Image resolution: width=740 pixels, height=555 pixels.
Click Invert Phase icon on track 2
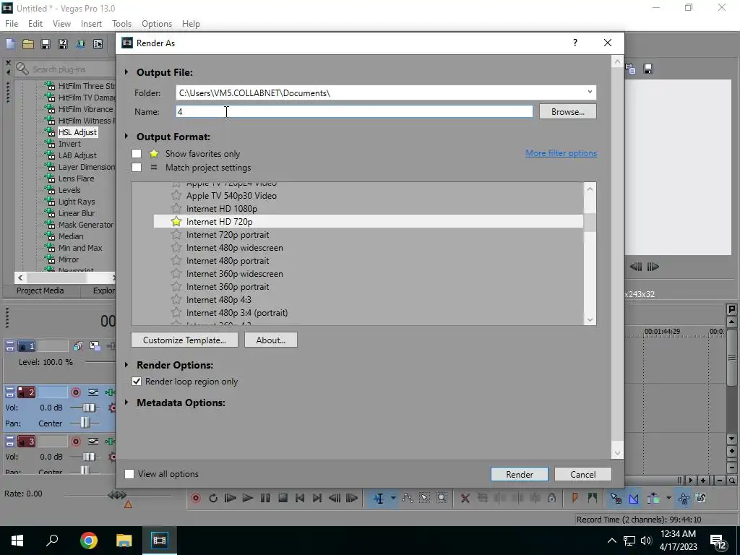[93, 392]
